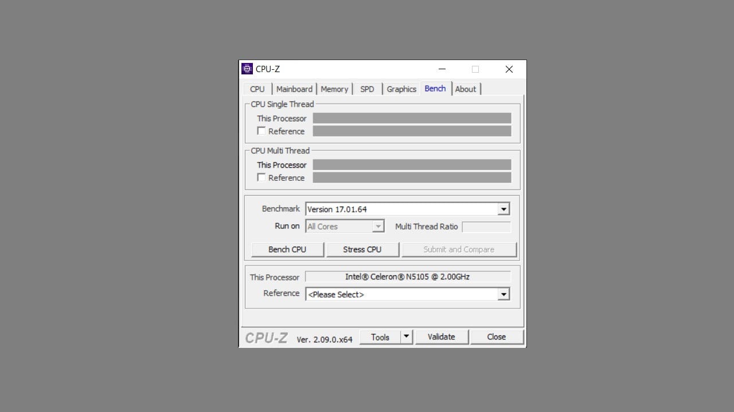The image size is (734, 412).
Task: Open the Reference processor selection dropdown
Action: click(503, 294)
